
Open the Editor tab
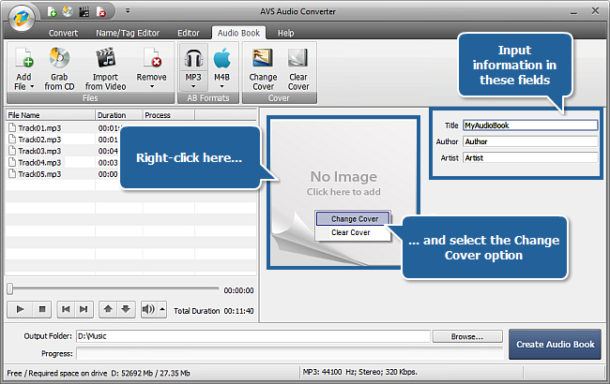point(189,33)
